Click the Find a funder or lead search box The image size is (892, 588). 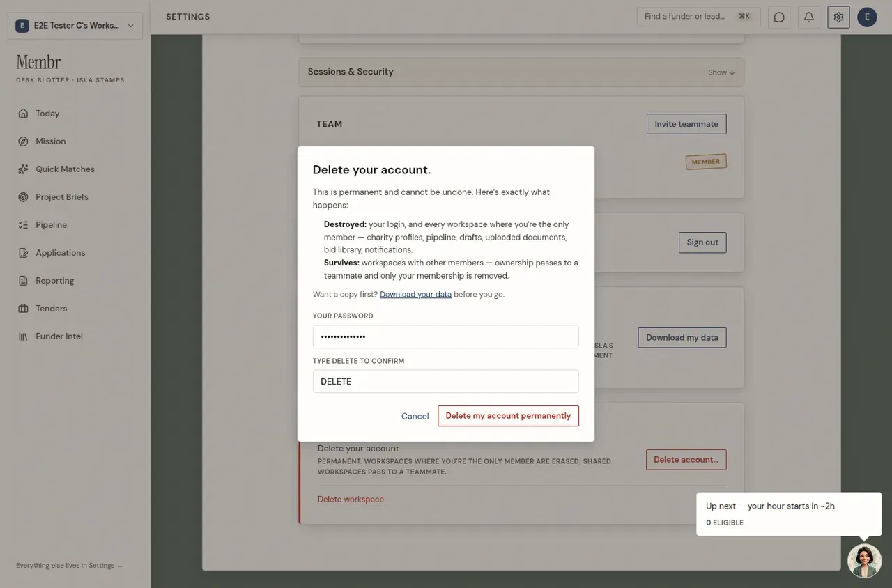[x=699, y=17]
